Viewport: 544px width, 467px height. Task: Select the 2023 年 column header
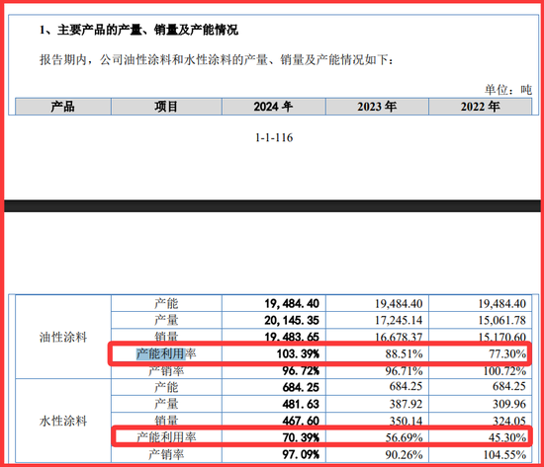377,107
